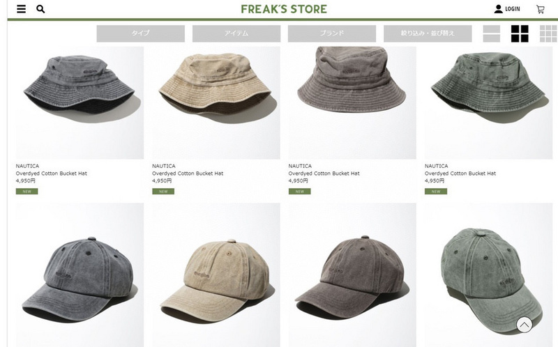The width and height of the screenshot is (558, 347).
Task: Click the NAUTICA brand above brown bucket hat
Action: pyautogui.click(x=300, y=166)
